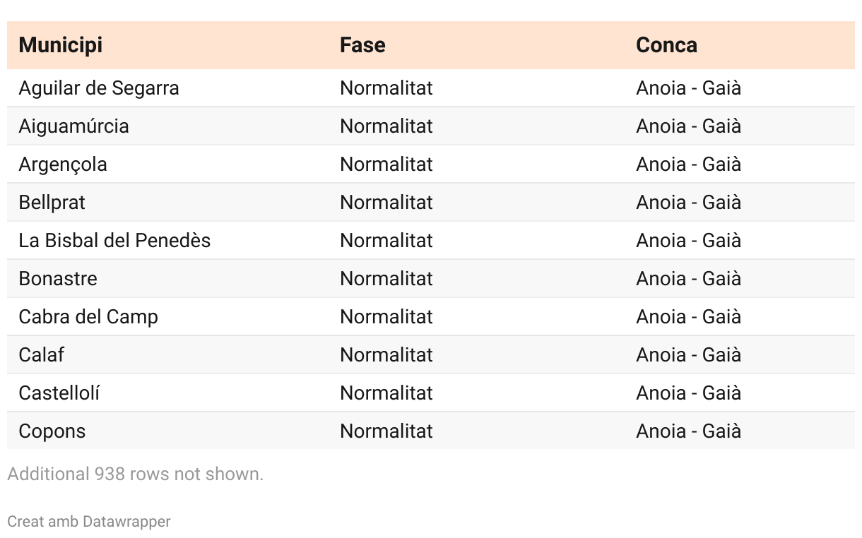Click the Fase column header
The width and height of the screenshot is (862, 538).
click(x=362, y=45)
